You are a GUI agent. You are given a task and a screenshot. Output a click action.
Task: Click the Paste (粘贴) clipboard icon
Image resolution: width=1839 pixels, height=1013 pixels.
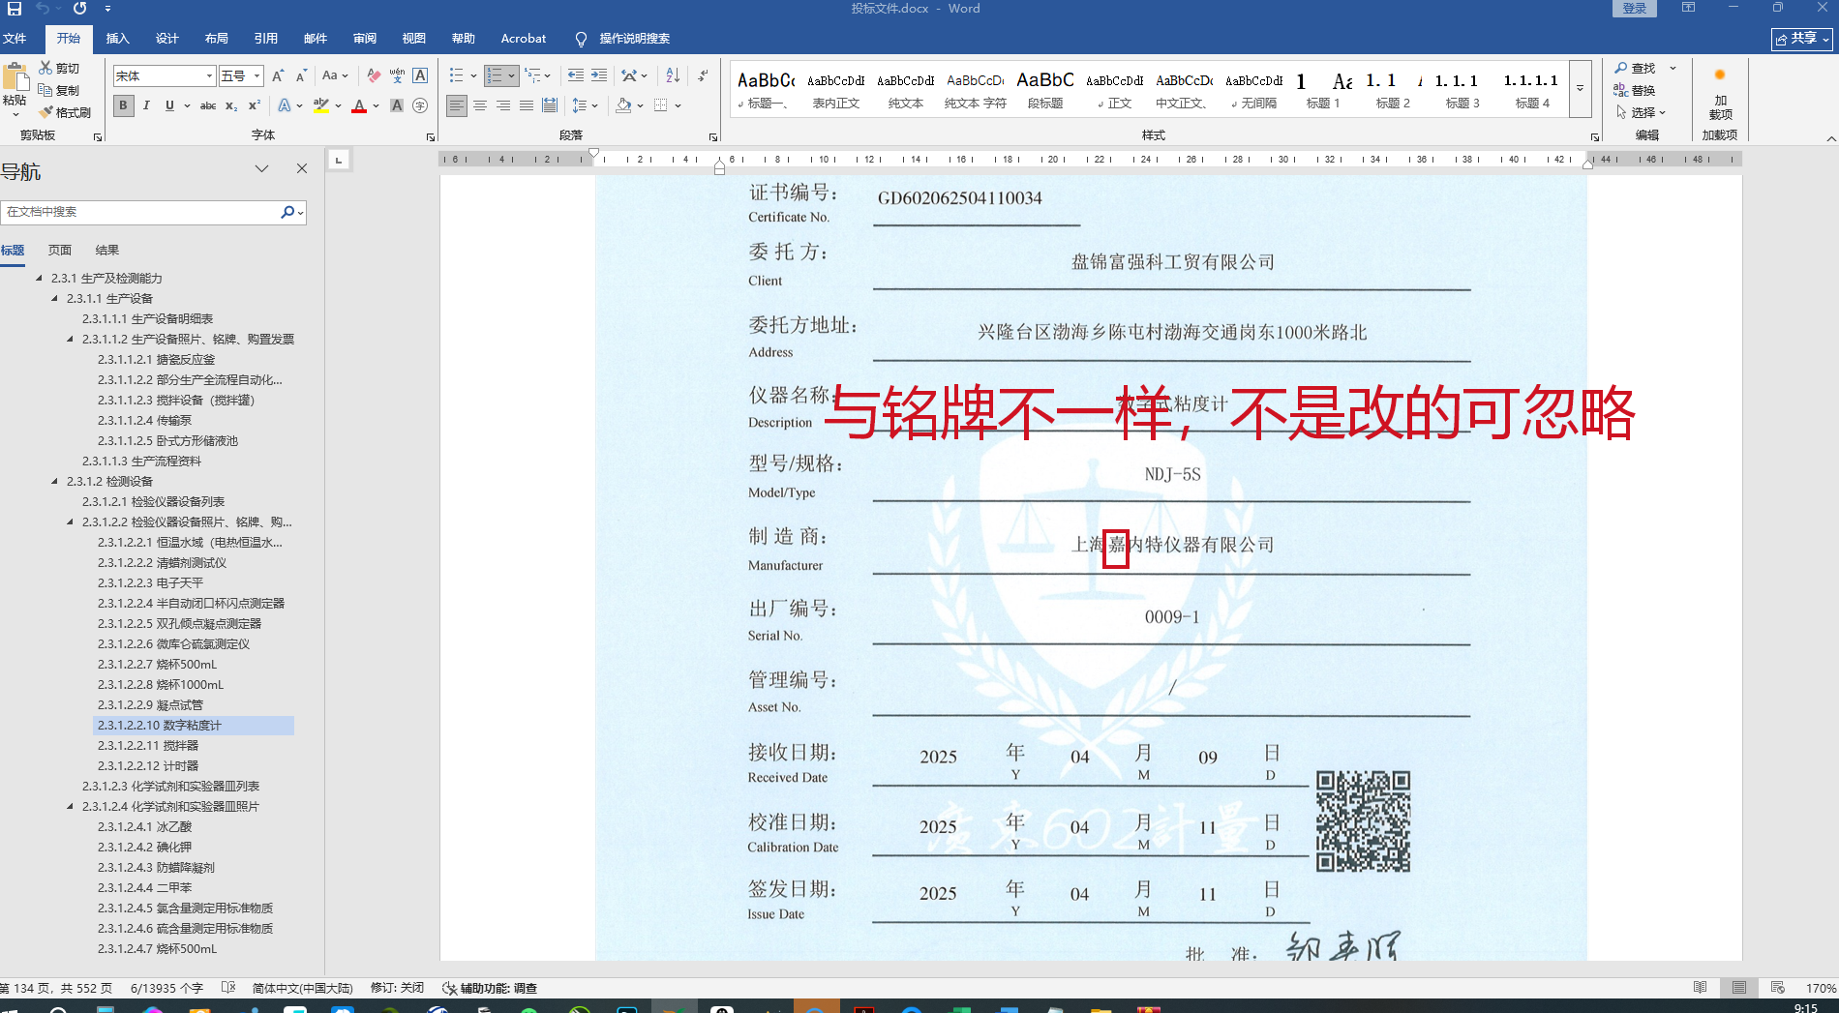coord(15,77)
